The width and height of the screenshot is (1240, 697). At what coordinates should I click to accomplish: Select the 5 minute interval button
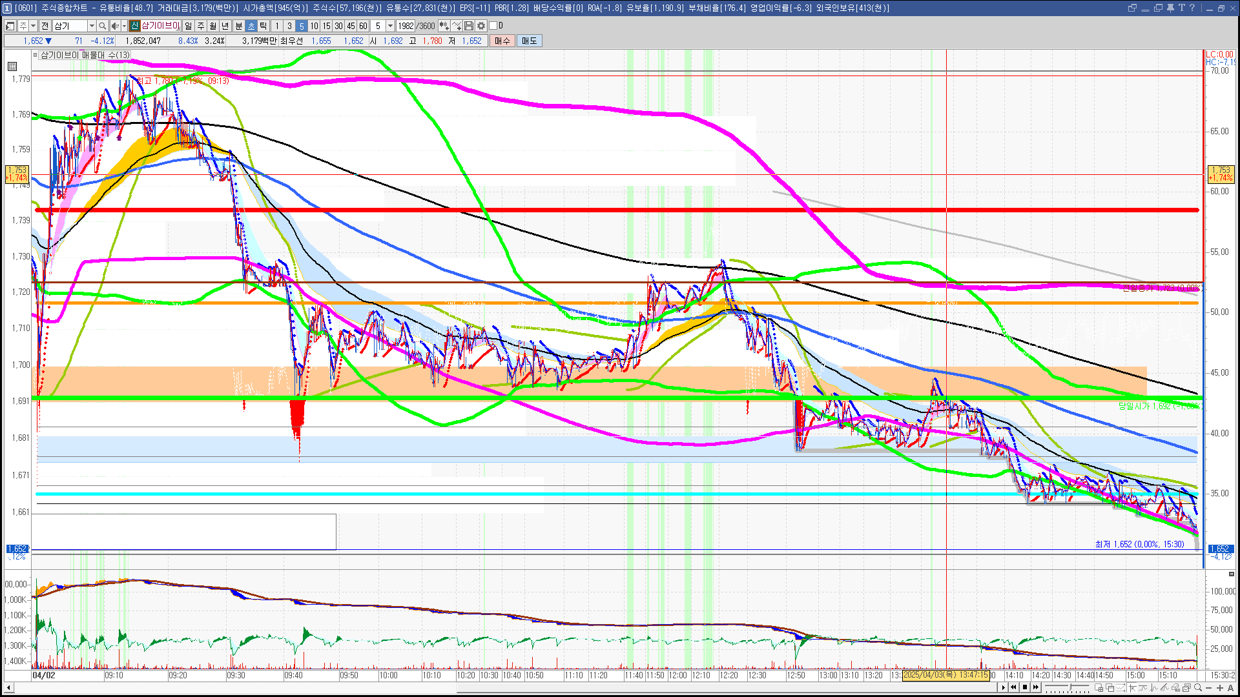point(302,26)
